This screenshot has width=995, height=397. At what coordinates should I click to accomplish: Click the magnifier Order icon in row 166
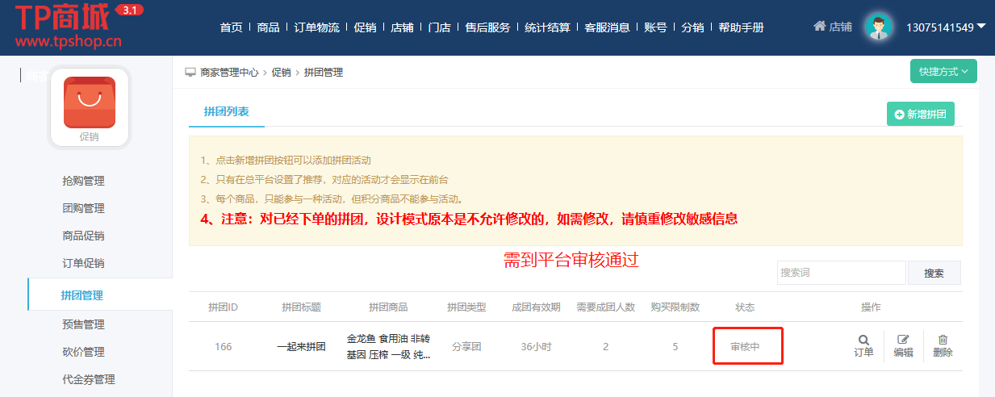[863, 341]
